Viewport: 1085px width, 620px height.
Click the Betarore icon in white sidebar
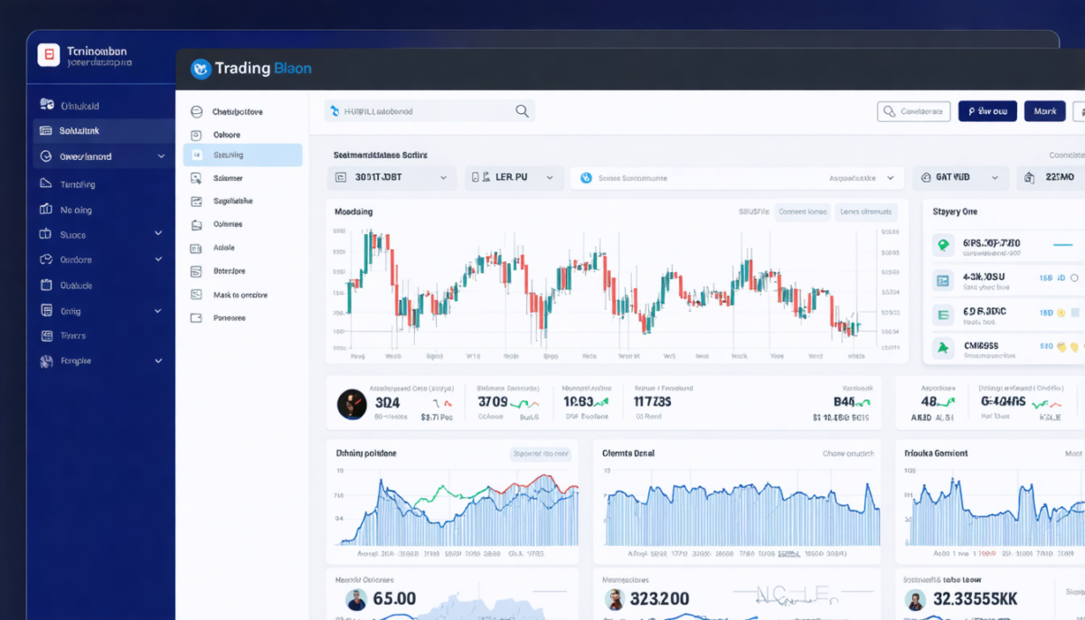click(x=196, y=271)
